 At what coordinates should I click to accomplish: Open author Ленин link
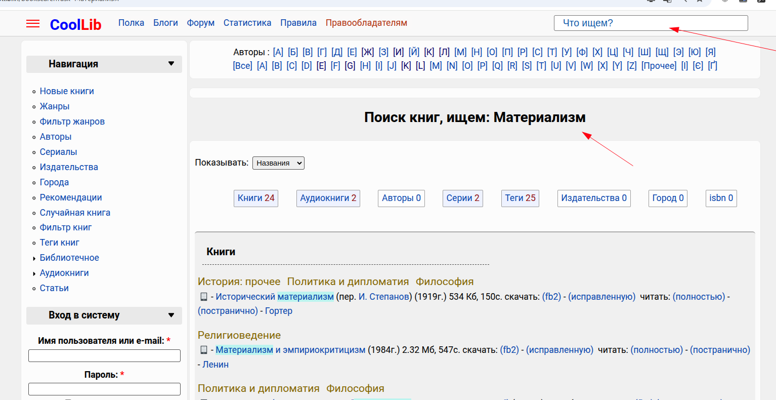pyautogui.click(x=215, y=365)
